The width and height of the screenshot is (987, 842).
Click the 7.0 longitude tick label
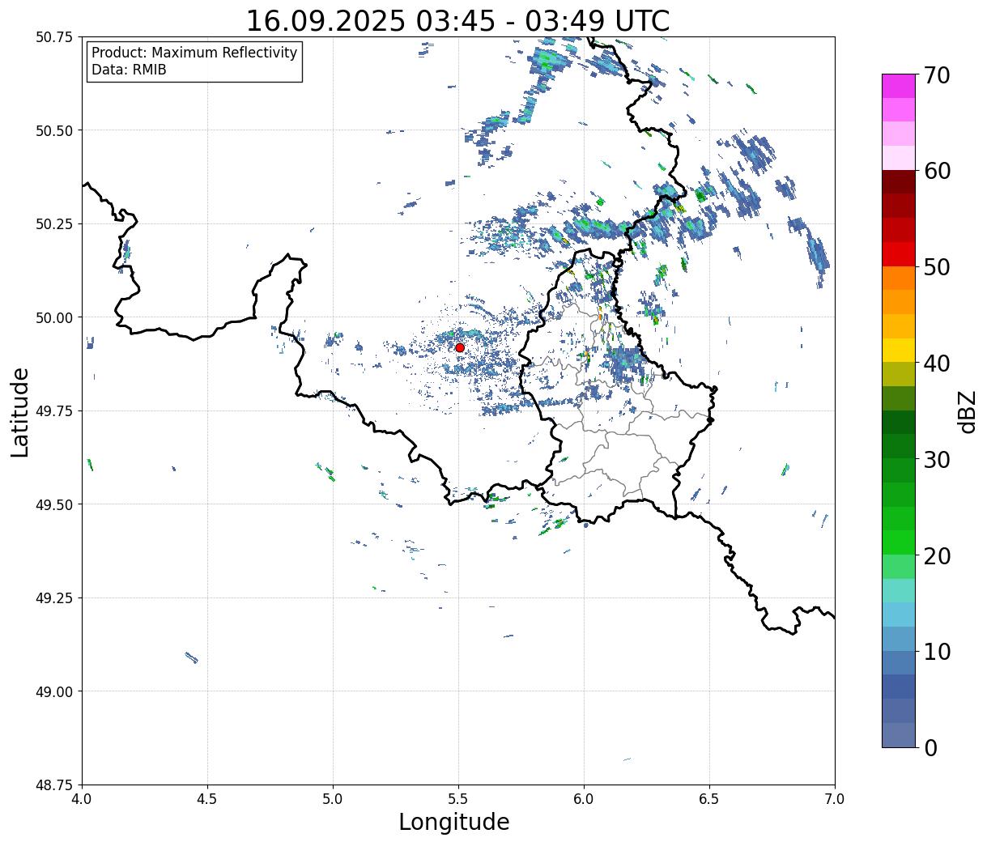pos(835,799)
